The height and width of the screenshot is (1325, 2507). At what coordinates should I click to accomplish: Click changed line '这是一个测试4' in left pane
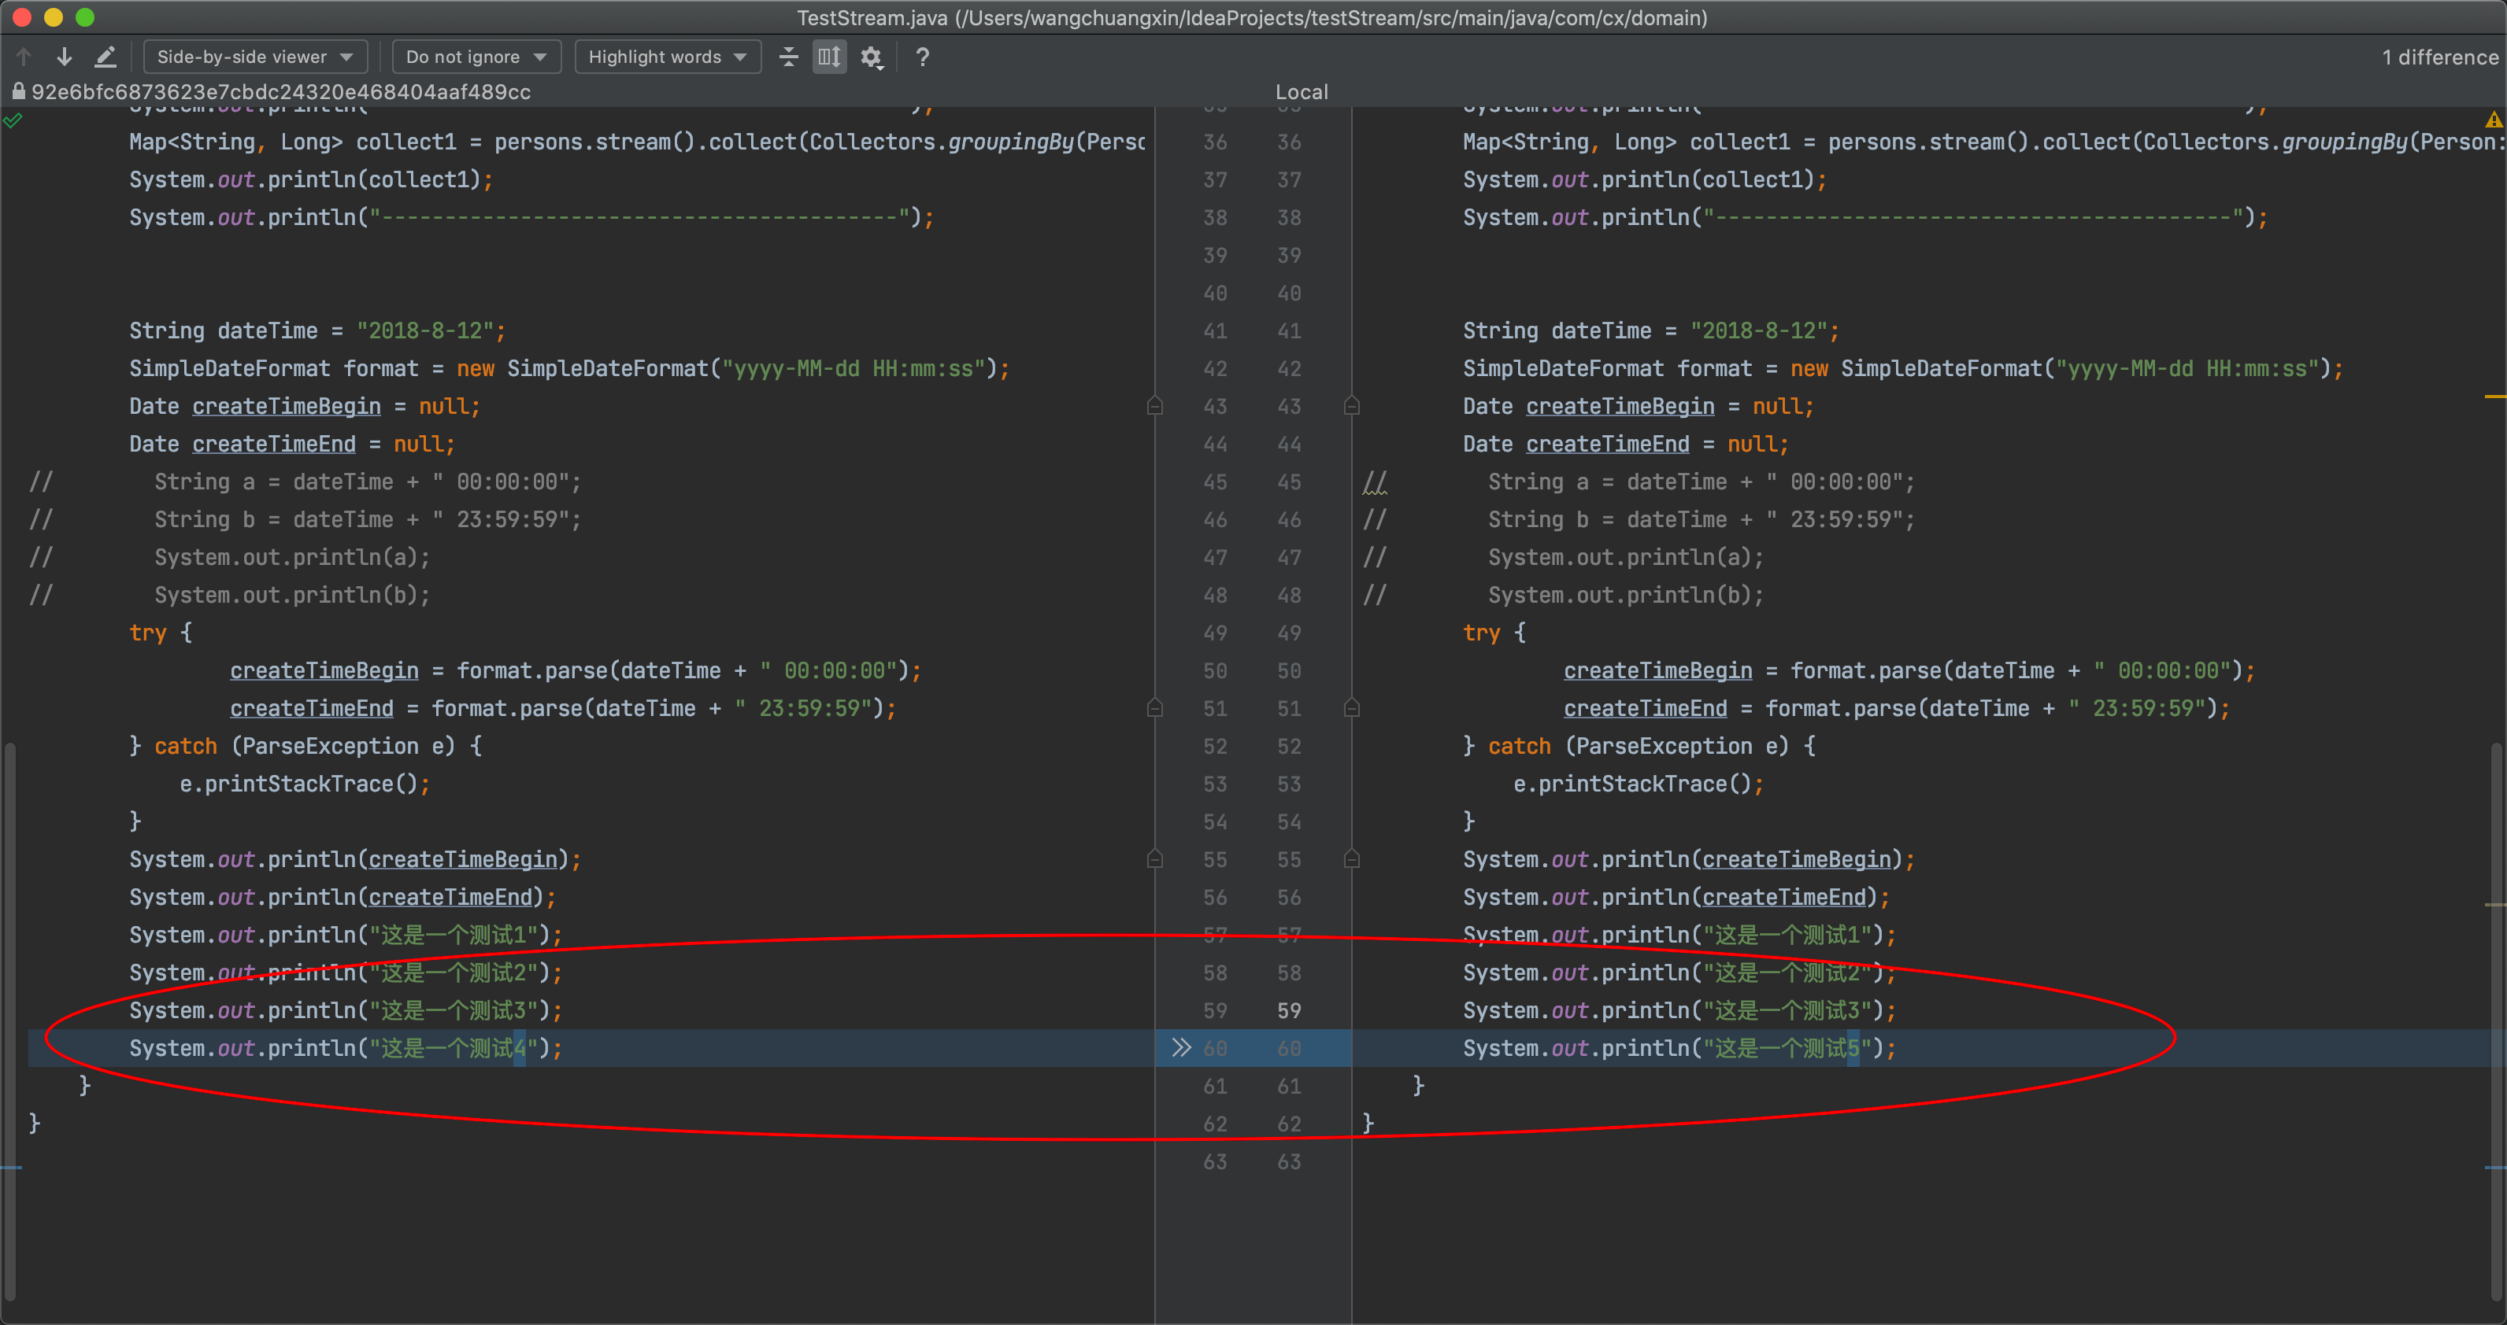[x=346, y=1048]
